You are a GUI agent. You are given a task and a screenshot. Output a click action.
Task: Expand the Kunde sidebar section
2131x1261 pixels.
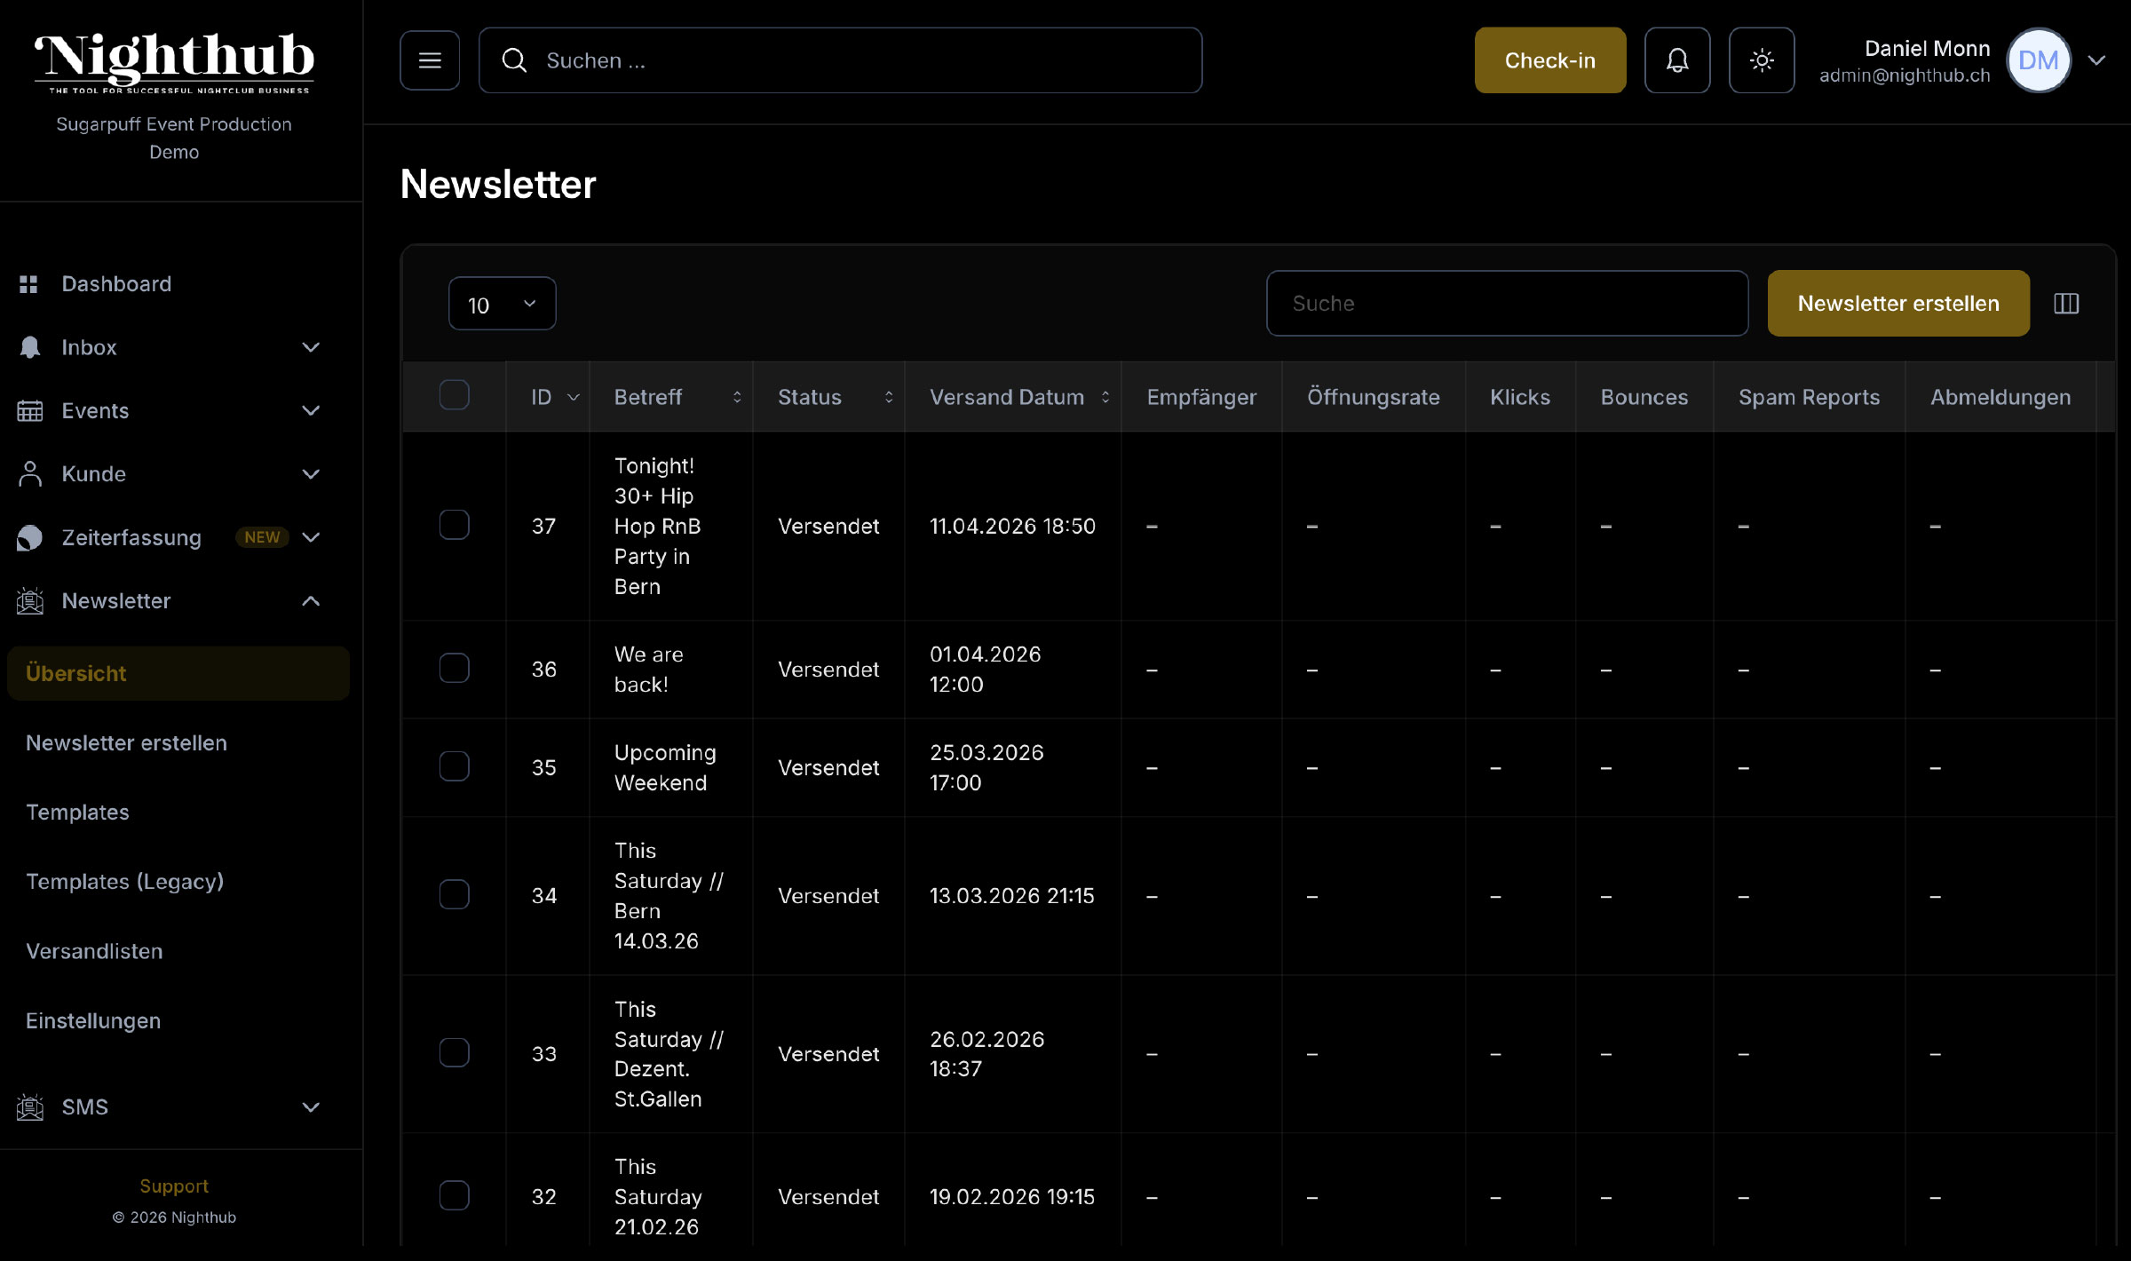(310, 474)
